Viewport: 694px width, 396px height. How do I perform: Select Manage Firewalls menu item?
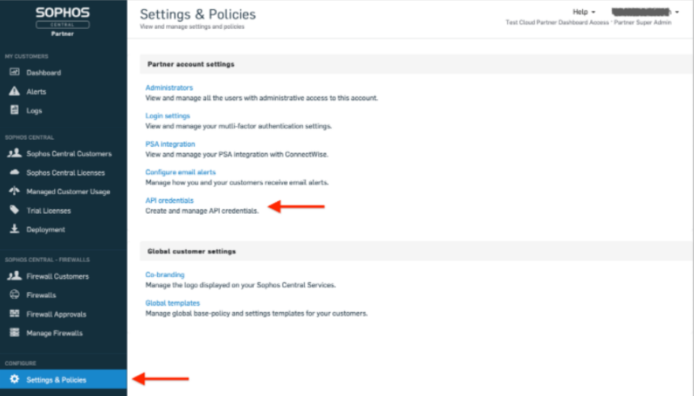click(55, 333)
